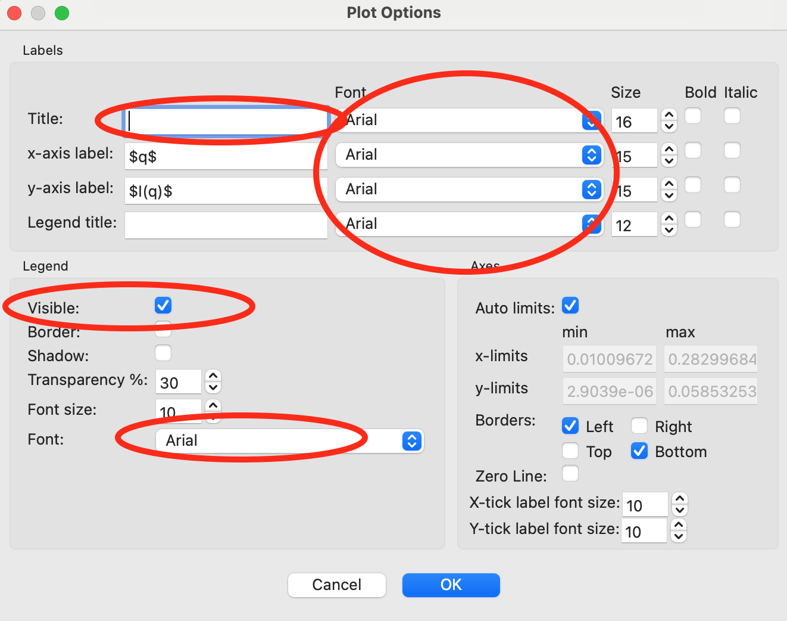Viewport: 787px width, 621px height.
Task: Toggle the Legend Visible checkbox
Action: 163,306
